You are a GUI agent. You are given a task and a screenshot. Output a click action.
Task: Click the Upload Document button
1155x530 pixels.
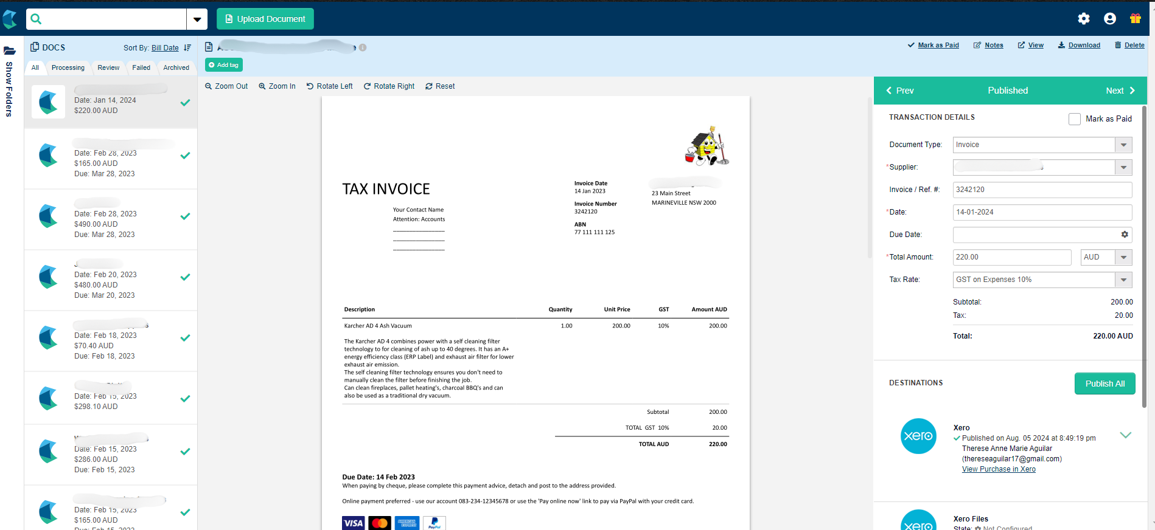coord(265,19)
